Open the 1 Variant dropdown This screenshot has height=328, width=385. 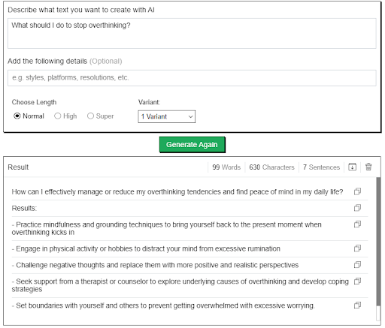167,116
